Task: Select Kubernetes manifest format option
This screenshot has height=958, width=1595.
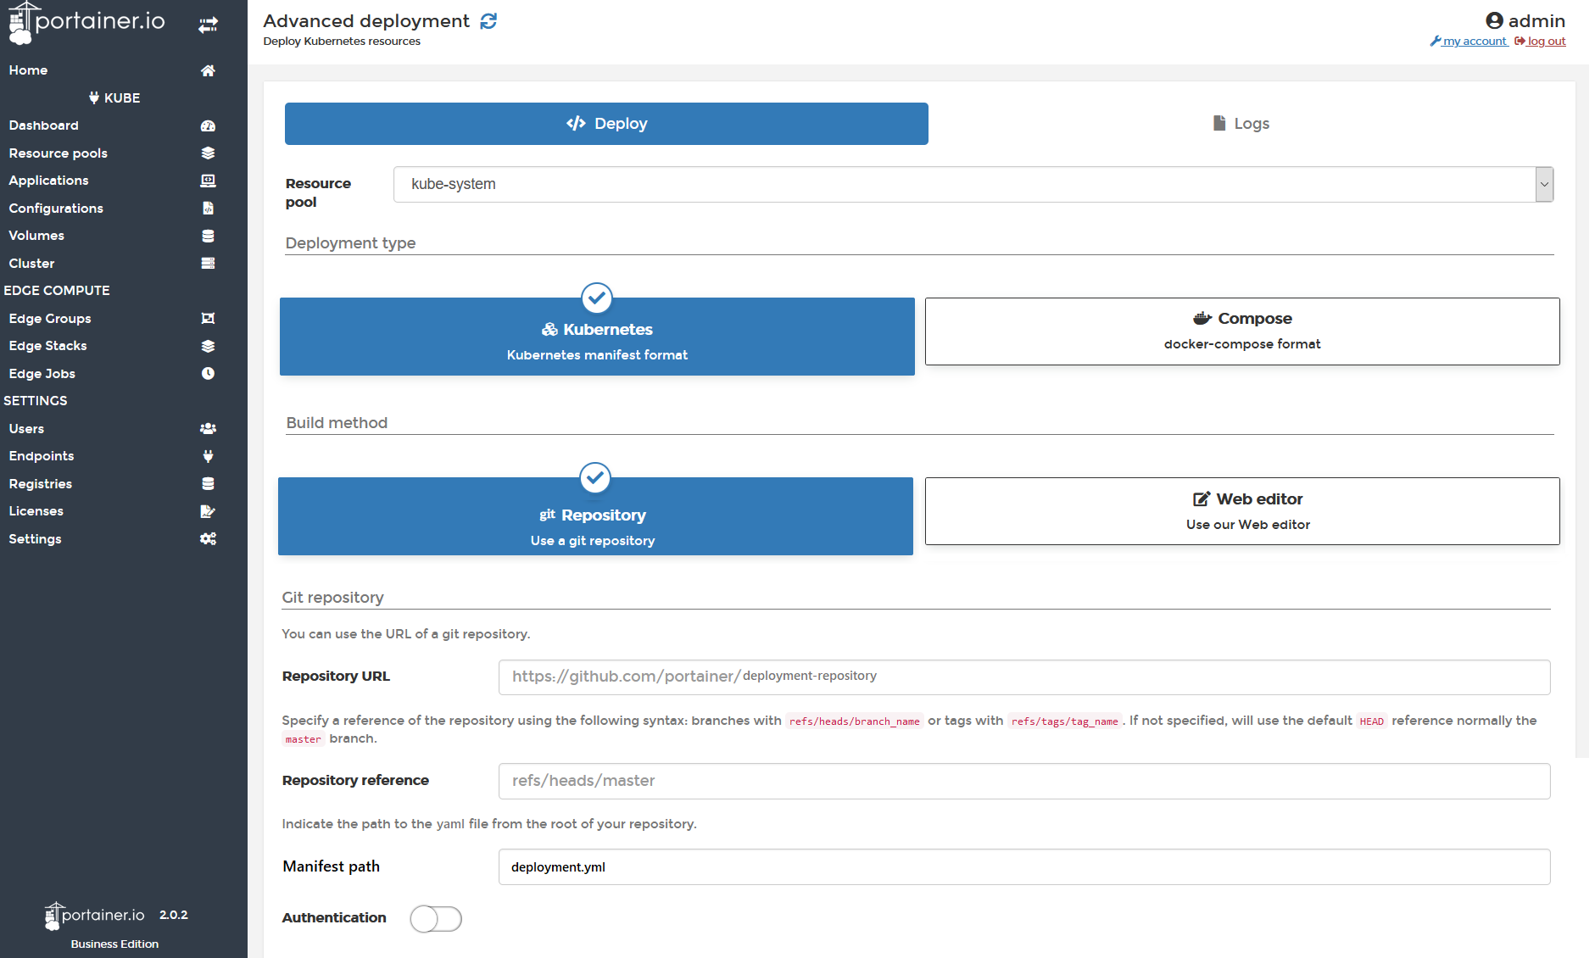Action: pos(597,336)
